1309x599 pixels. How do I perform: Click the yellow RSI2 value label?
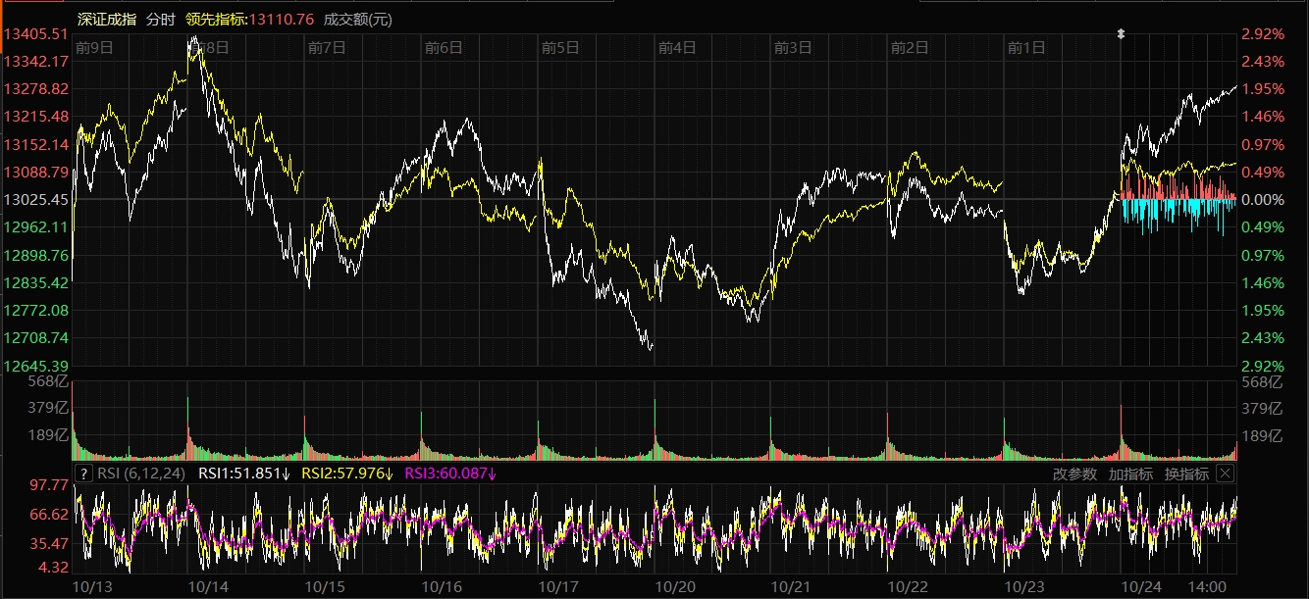pos(347,474)
